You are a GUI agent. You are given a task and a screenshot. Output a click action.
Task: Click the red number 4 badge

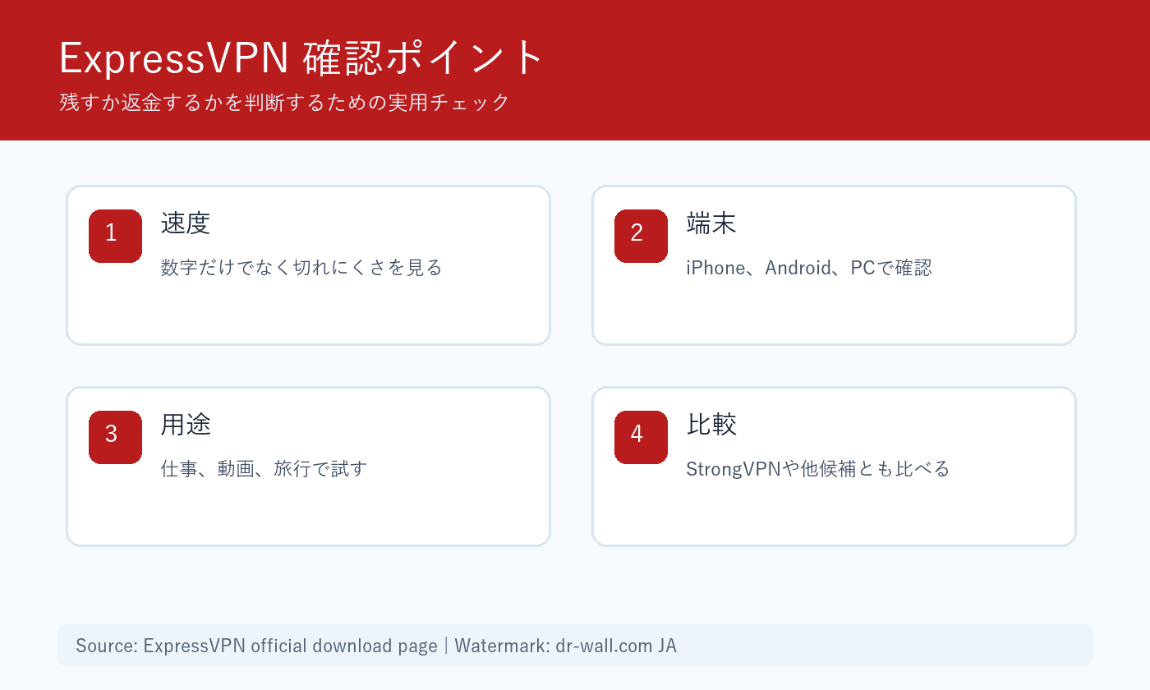[641, 437]
